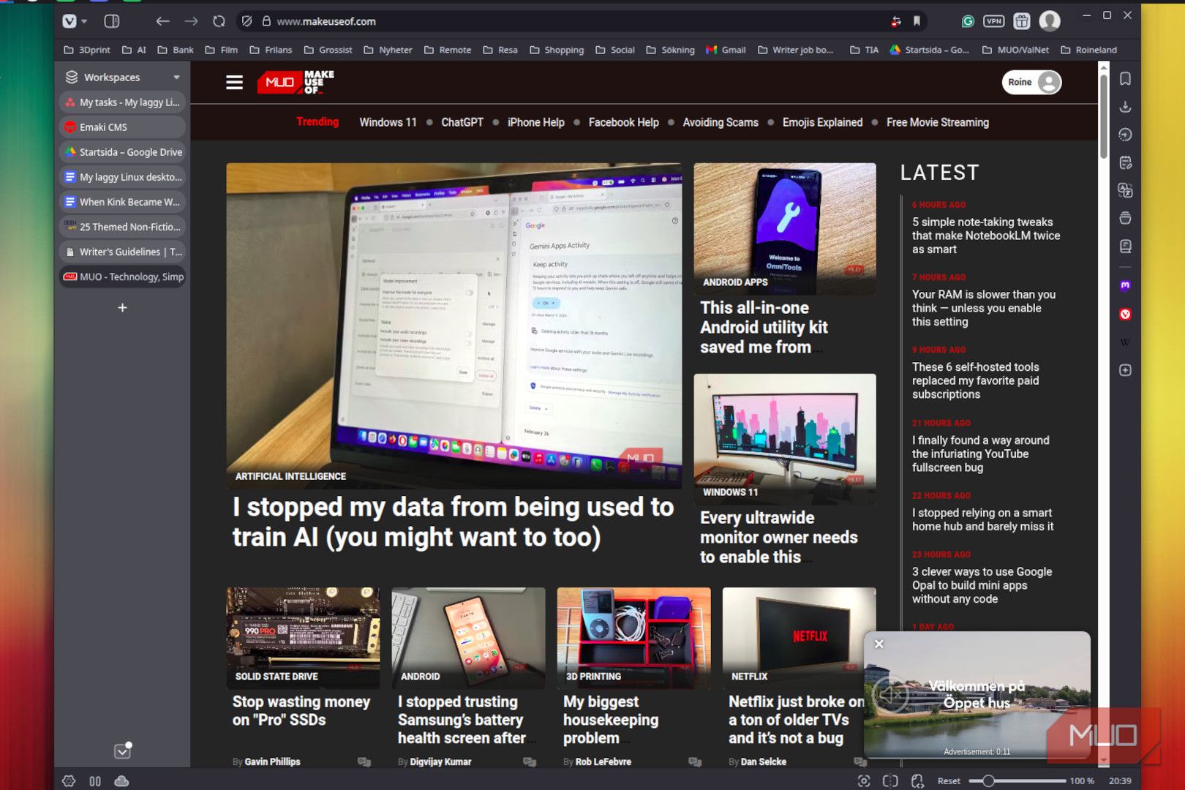Open the ChatGPT trending topic
Image resolution: width=1185 pixels, height=790 pixels.
[462, 122]
